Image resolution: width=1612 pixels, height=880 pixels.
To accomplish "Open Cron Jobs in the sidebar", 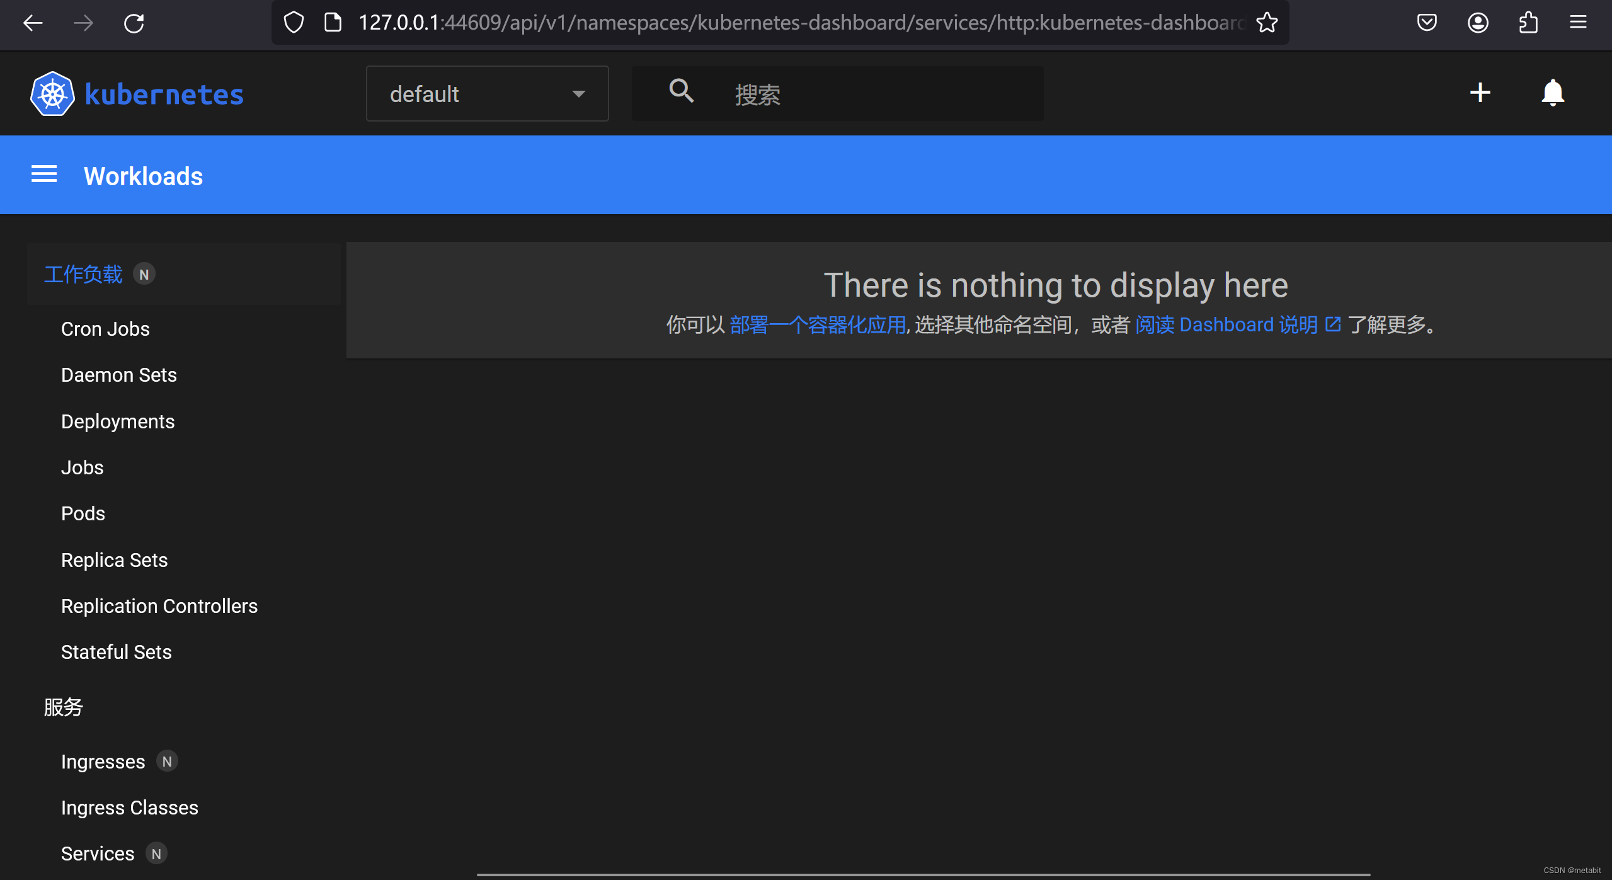I will click(105, 329).
